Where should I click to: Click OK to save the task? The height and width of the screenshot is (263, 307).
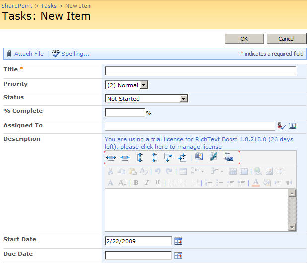[x=244, y=39]
